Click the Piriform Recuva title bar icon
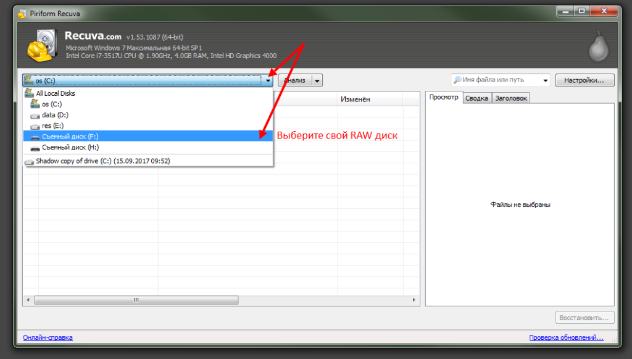Image resolution: width=632 pixels, height=359 pixels. [x=22, y=14]
